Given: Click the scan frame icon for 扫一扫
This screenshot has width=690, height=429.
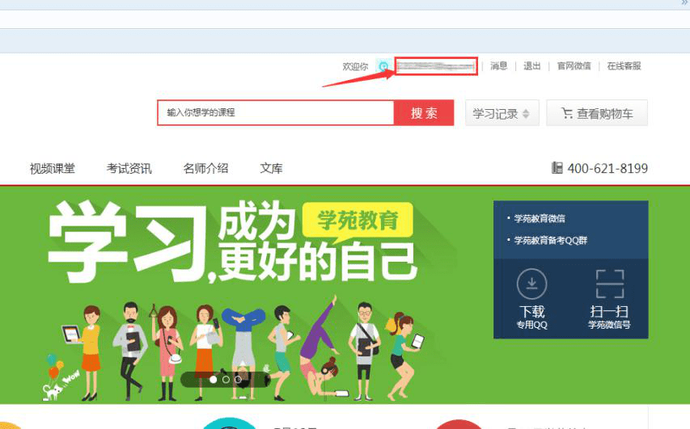Looking at the screenshot, I should click(x=609, y=284).
